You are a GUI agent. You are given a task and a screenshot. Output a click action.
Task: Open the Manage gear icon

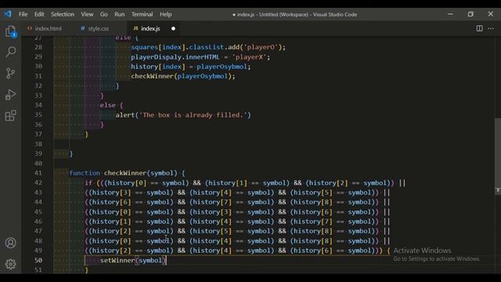tap(10, 264)
